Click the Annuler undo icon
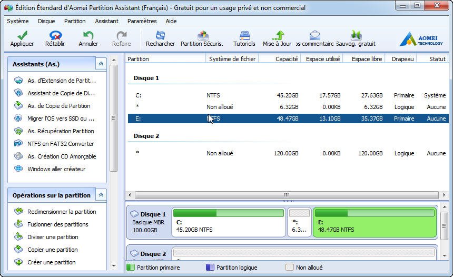This screenshot has height=277, width=453. (x=88, y=35)
